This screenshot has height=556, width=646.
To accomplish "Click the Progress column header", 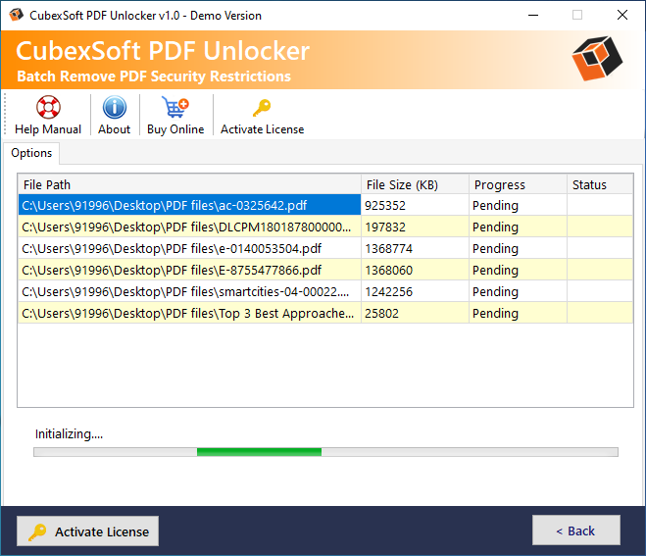I will (x=517, y=184).
